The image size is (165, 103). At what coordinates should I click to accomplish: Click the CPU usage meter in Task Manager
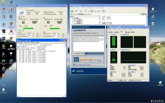(114, 42)
